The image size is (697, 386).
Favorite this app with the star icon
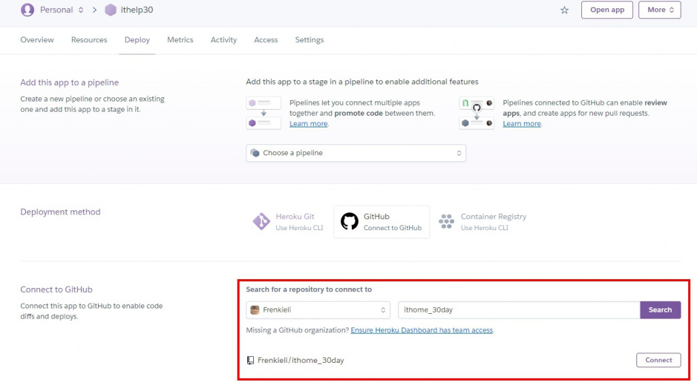click(x=564, y=10)
